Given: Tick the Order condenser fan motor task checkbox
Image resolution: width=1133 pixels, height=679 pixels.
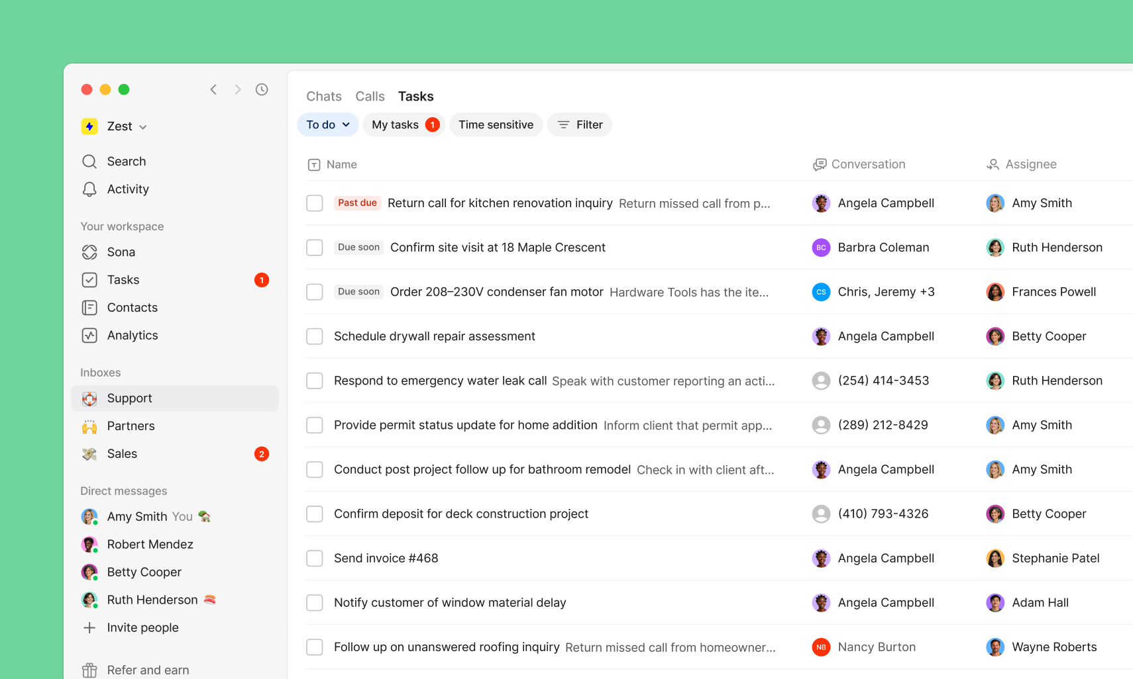Looking at the screenshot, I should point(315,292).
